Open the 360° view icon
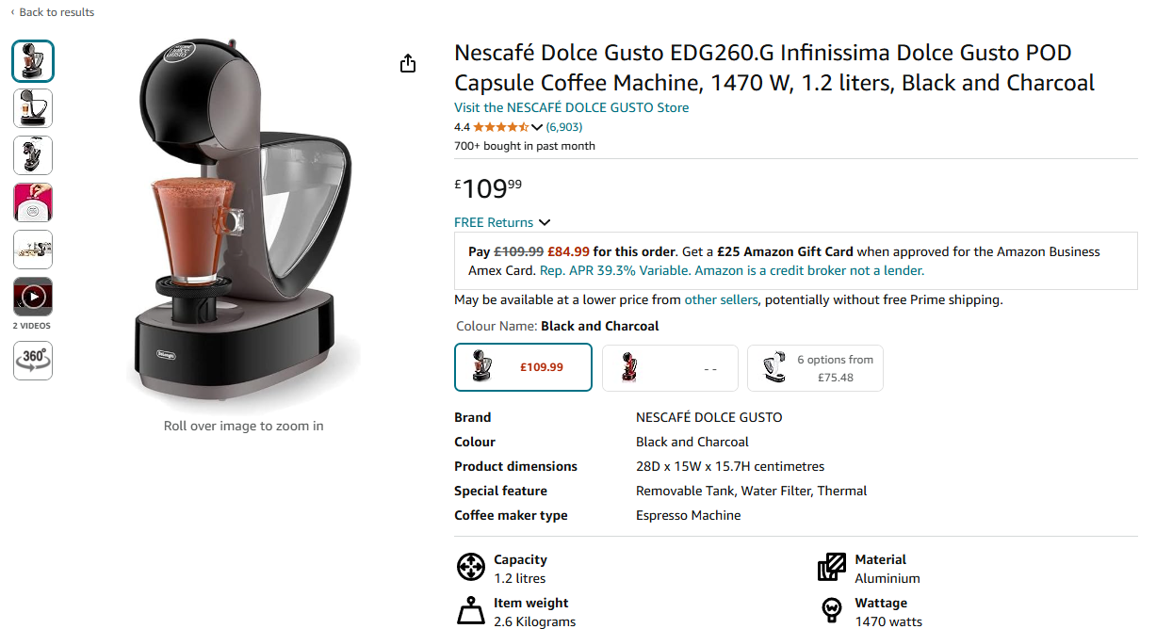This screenshot has height=629, width=1156. (33, 361)
